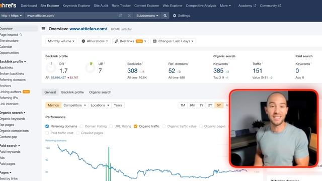This screenshot has width=322, height=181.
Task: Enable Crawled pages checkbox
Action: click(x=78, y=133)
